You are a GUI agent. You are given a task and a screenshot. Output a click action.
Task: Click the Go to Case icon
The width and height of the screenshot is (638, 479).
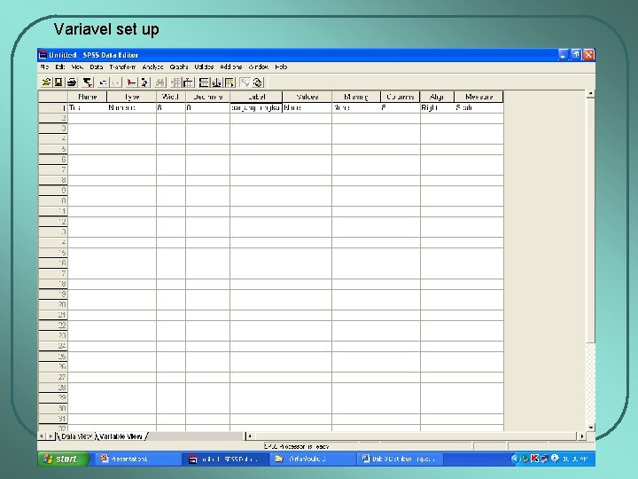[x=131, y=82]
